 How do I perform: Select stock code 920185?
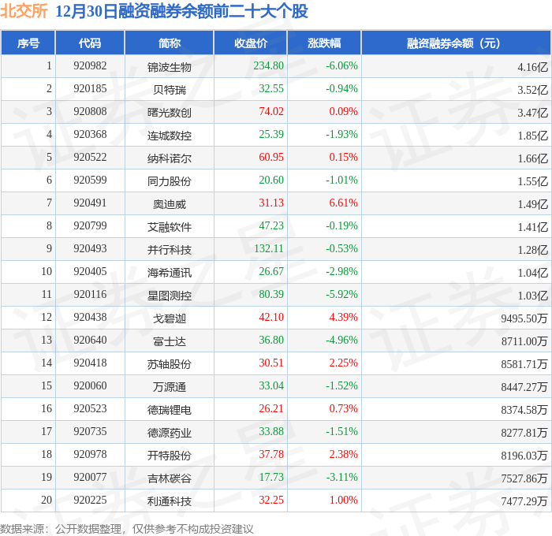pos(90,89)
